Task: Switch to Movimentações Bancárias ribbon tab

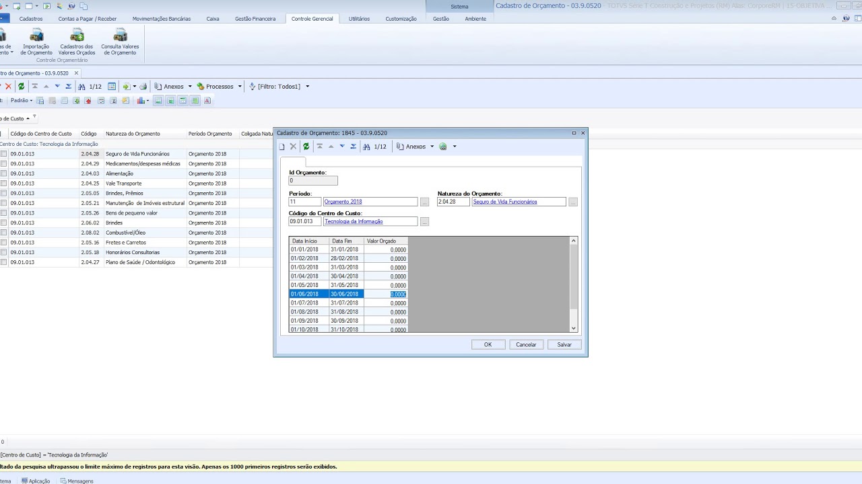Action: point(161,19)
